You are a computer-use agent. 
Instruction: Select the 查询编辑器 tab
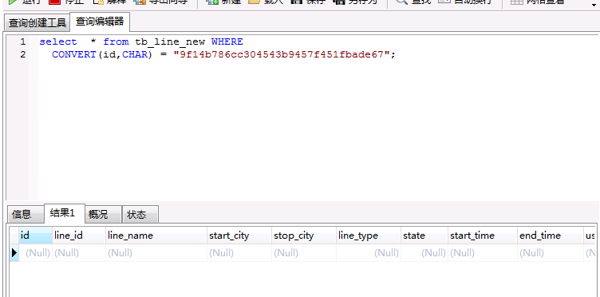[100, 22]
